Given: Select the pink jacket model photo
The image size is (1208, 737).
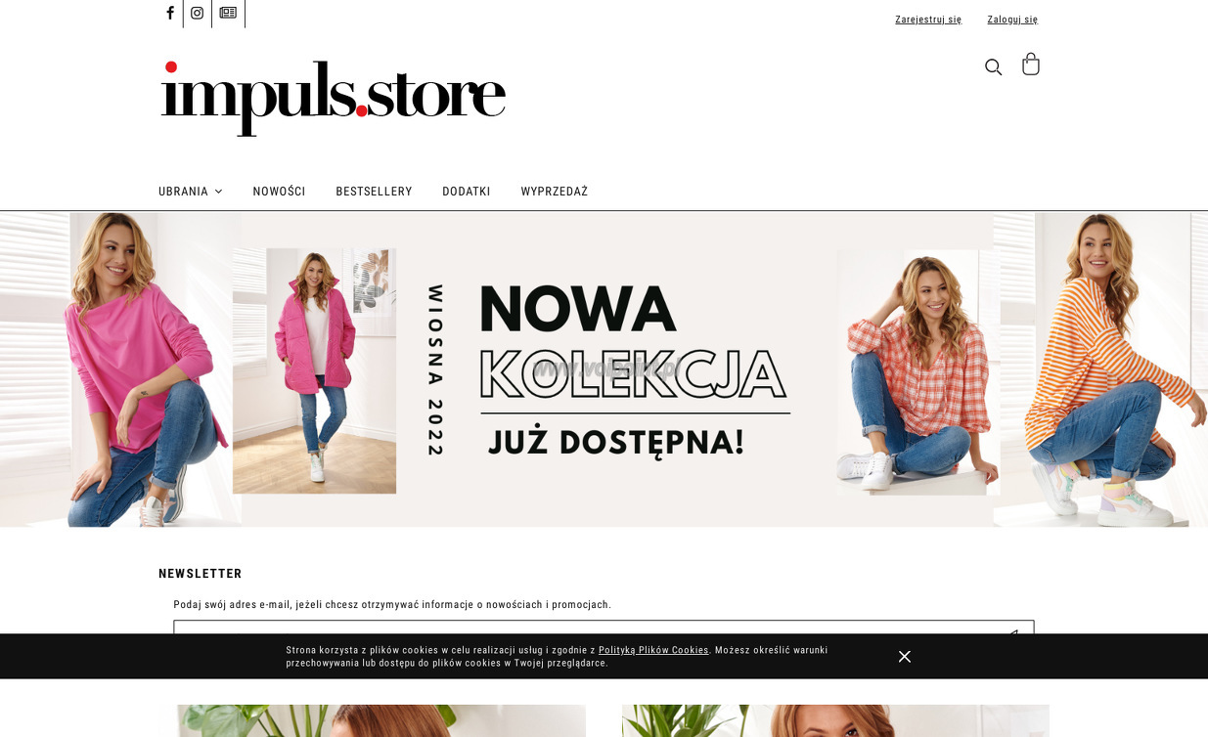Looking at the screenshot, I should click(x=314, y=370).
